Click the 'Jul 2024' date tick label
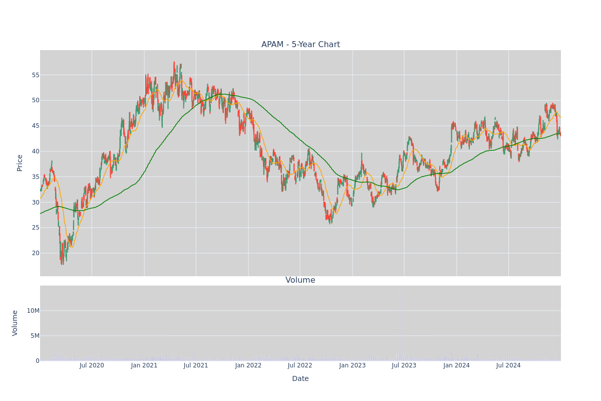This screenshot has height=401, width=601. pos(508,365)
